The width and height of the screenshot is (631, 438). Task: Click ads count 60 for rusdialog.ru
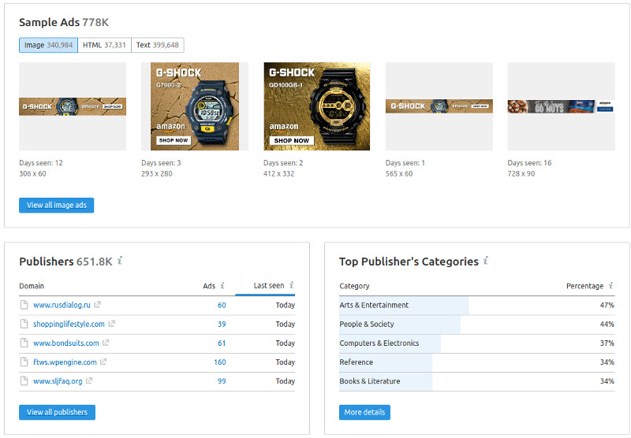click(x=222, y=305)
